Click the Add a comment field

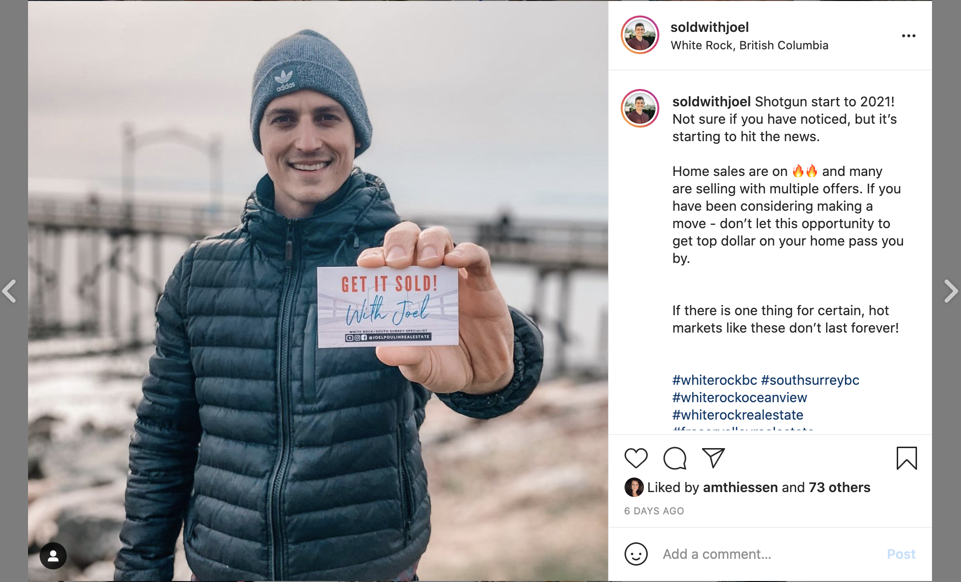(769, 554)
